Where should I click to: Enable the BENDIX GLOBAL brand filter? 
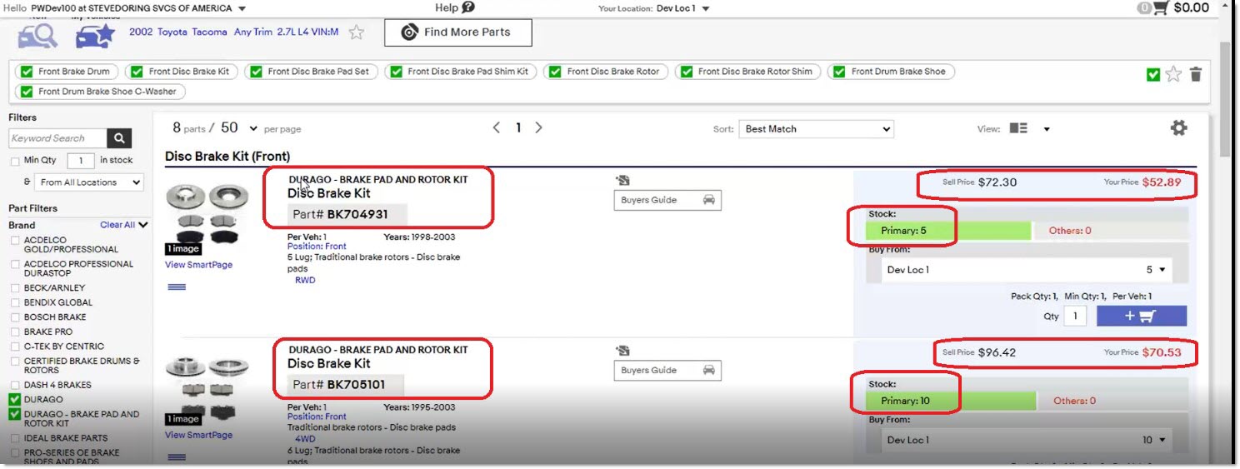point(15,302)
